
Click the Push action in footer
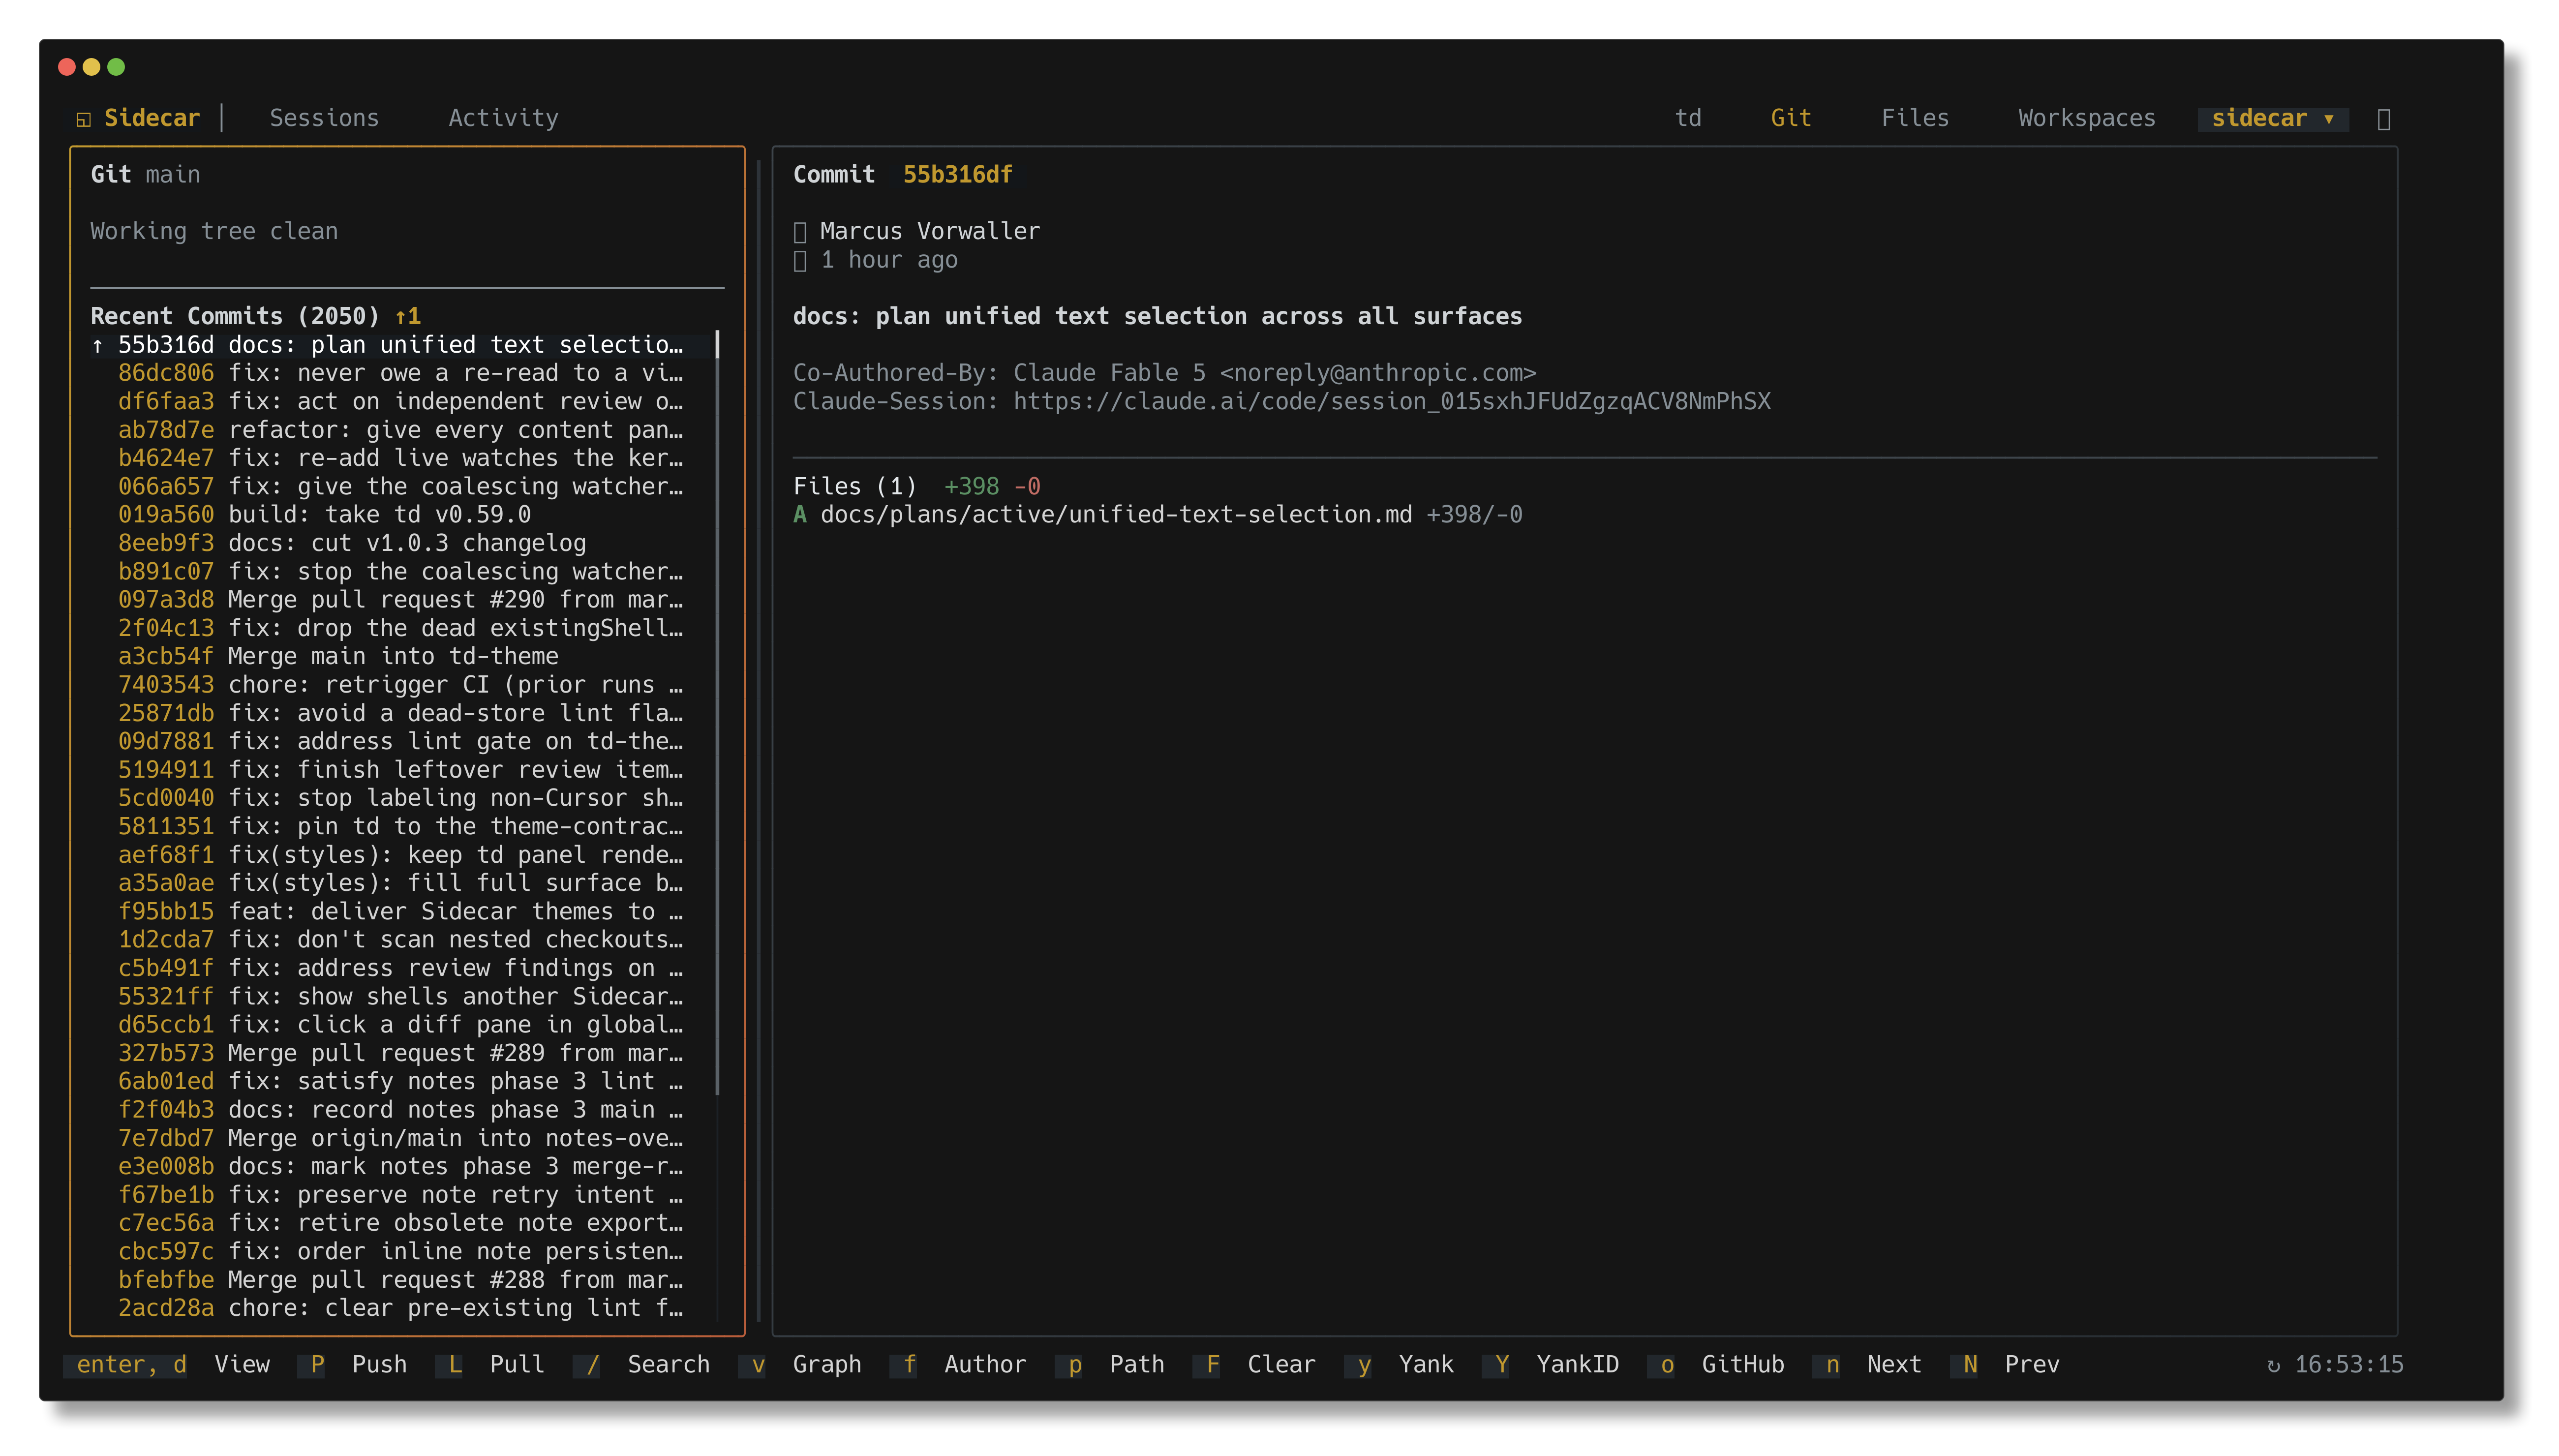point(379,1364)
